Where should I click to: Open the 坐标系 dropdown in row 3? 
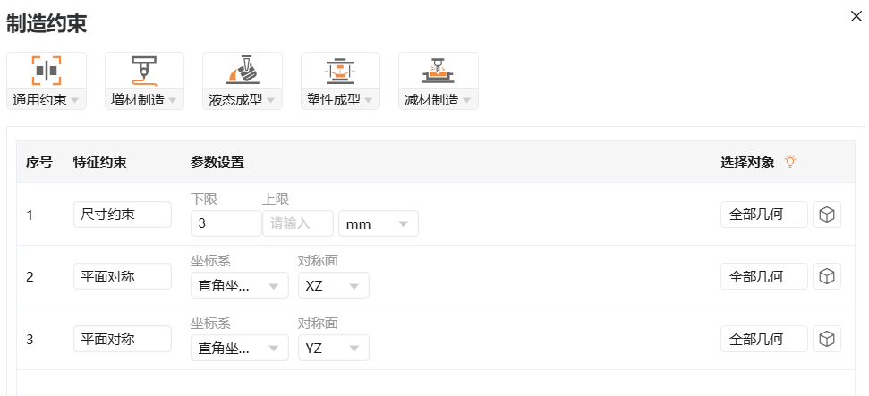click(x=240, y=348)
